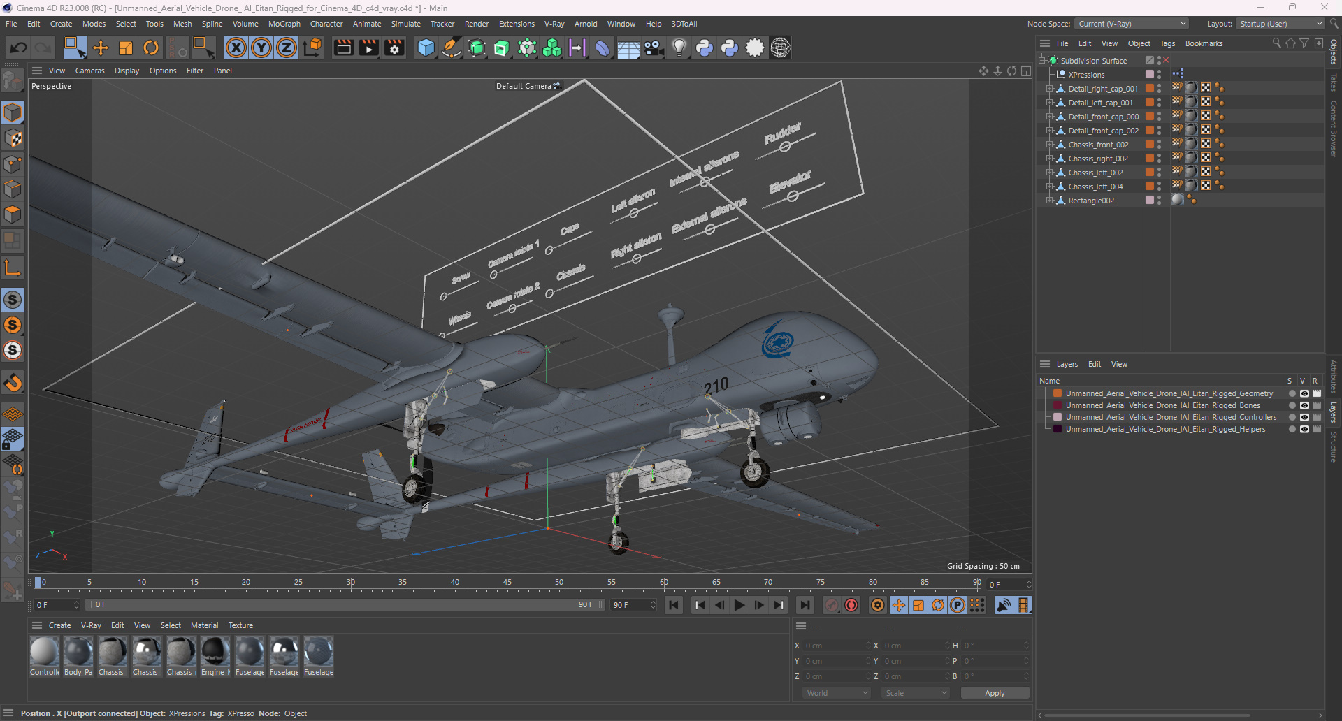The image size is (1342, 721).
Task: Toggle visibility of Rigged_Controllers layer
Action: tap(1304, 417)
